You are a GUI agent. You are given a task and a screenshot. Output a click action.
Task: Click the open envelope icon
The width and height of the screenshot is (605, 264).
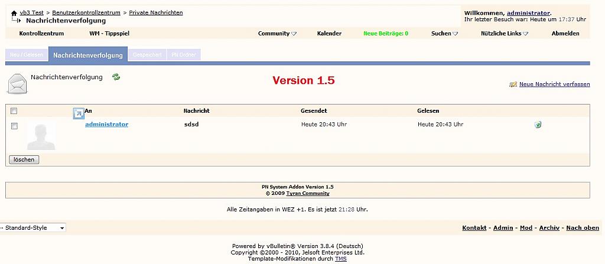point(17,84)
